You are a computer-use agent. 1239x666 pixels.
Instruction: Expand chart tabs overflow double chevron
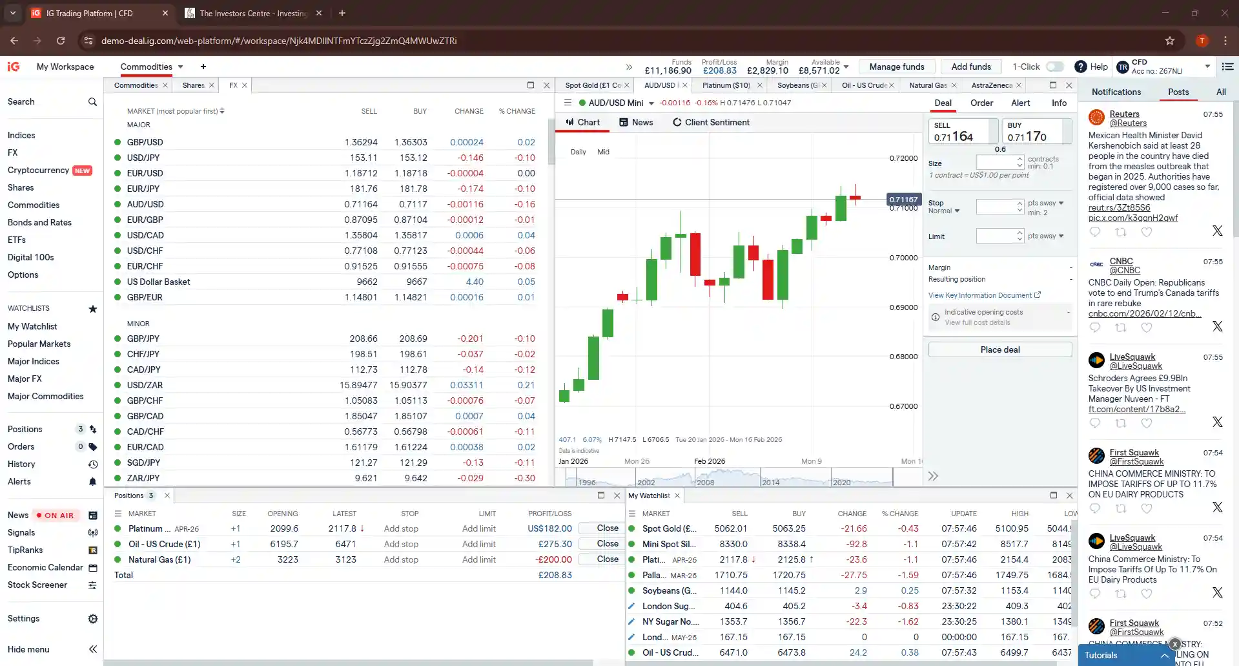click(629, 67)
